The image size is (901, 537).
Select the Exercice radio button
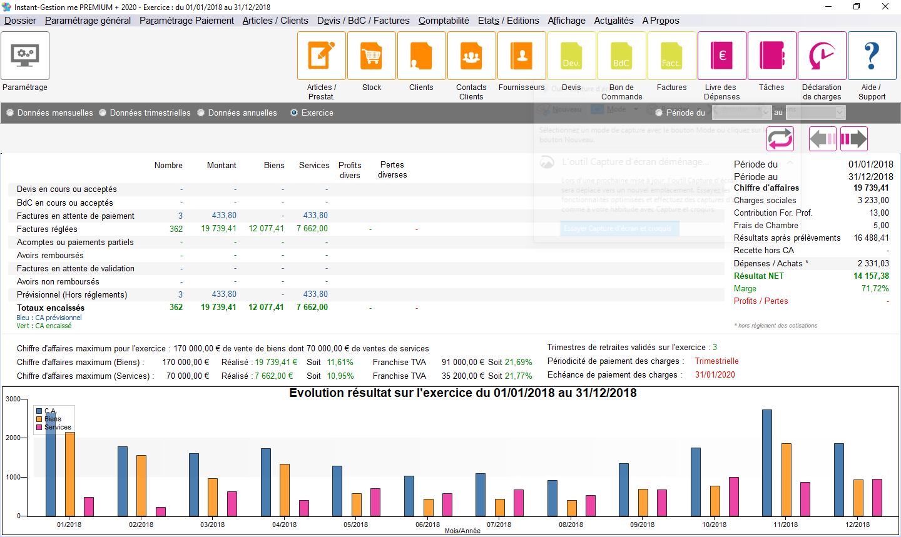click(294, 113)
